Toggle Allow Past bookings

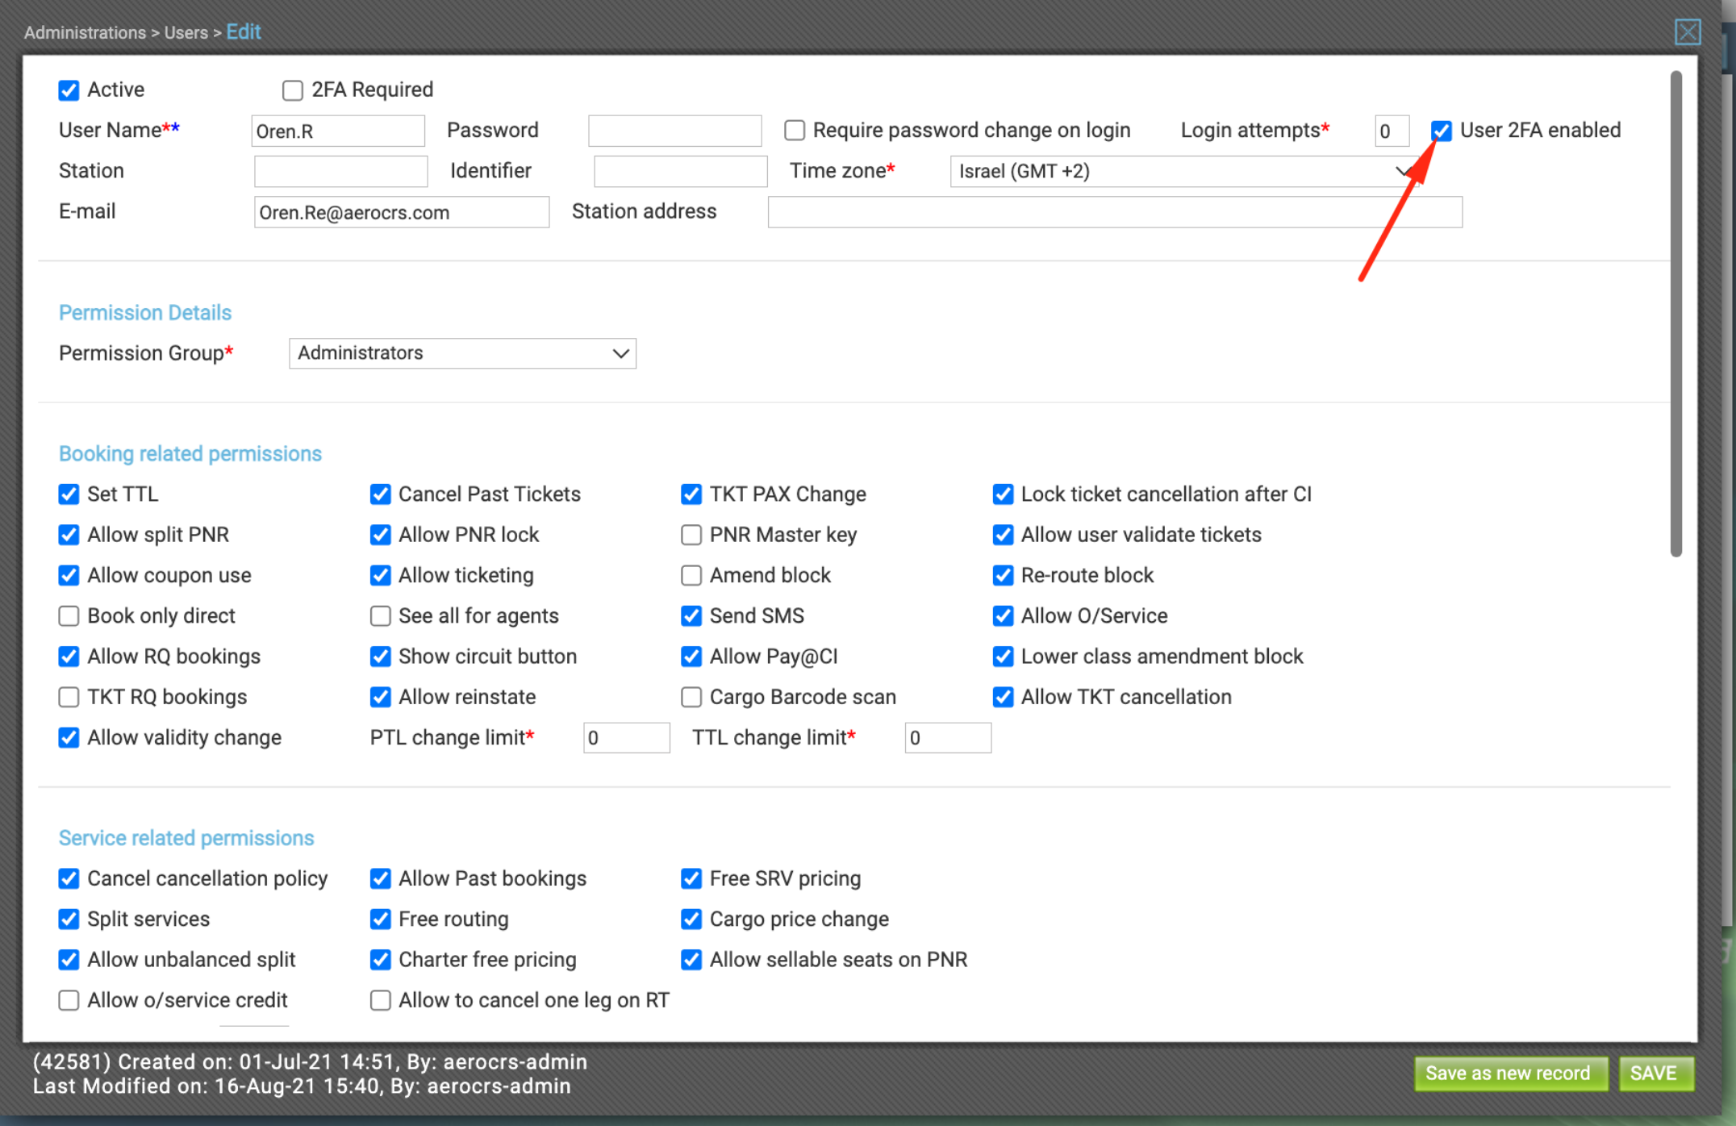[381, 878]
